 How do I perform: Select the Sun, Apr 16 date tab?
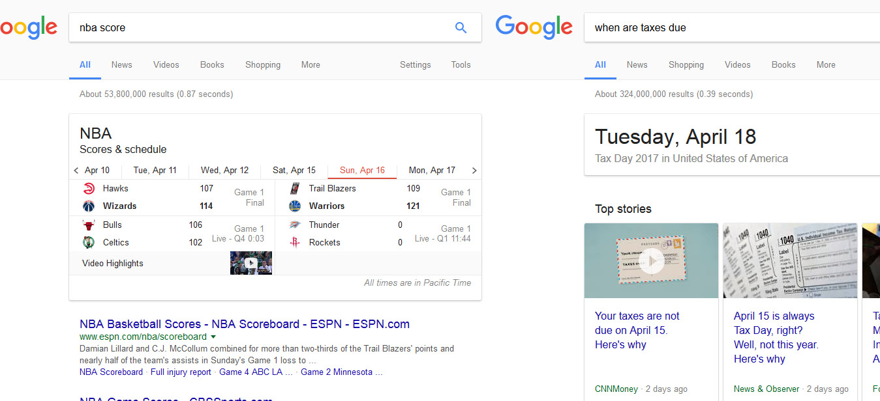362,171
